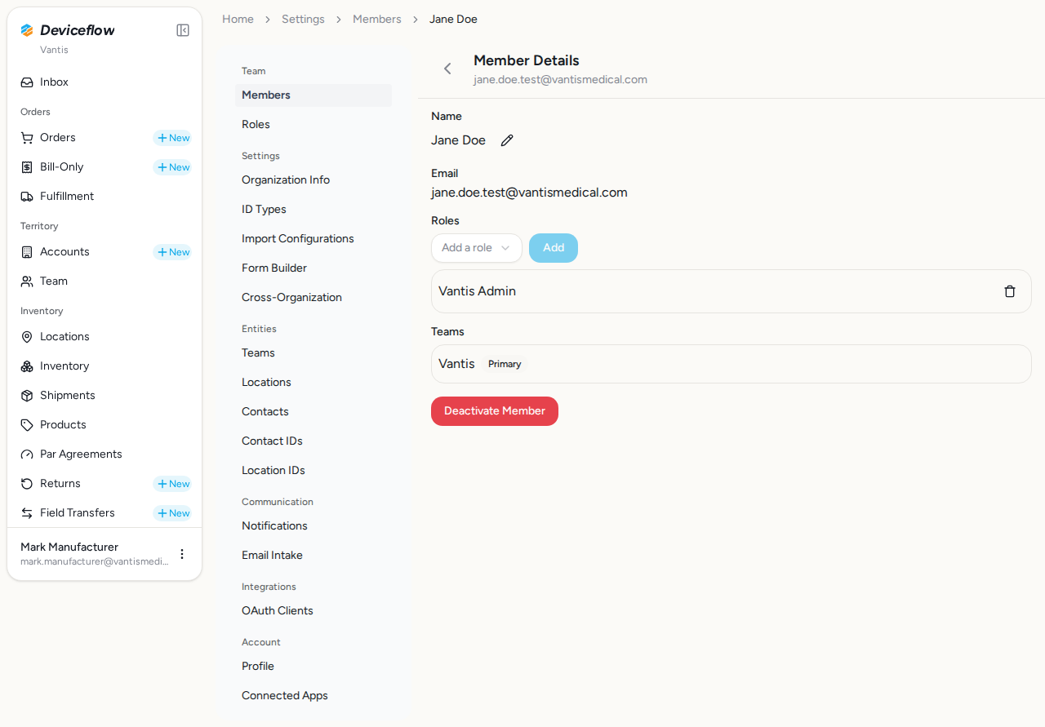1045x727 pixels.
Task: Open Locations under Entities
Action: pos(313,383)
